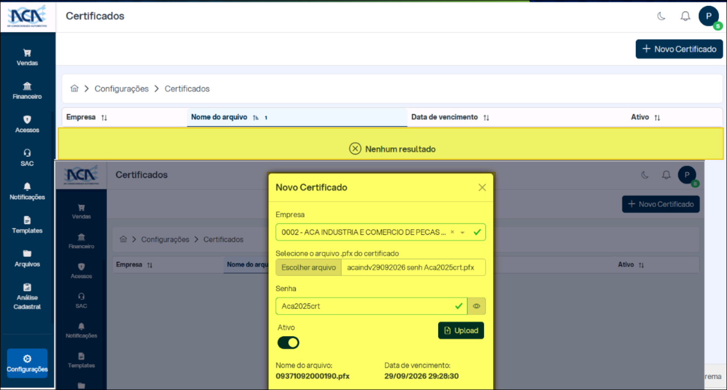Open Configurações in the sidebar
Screen dimensions: 727x390
tap(27, 363)
